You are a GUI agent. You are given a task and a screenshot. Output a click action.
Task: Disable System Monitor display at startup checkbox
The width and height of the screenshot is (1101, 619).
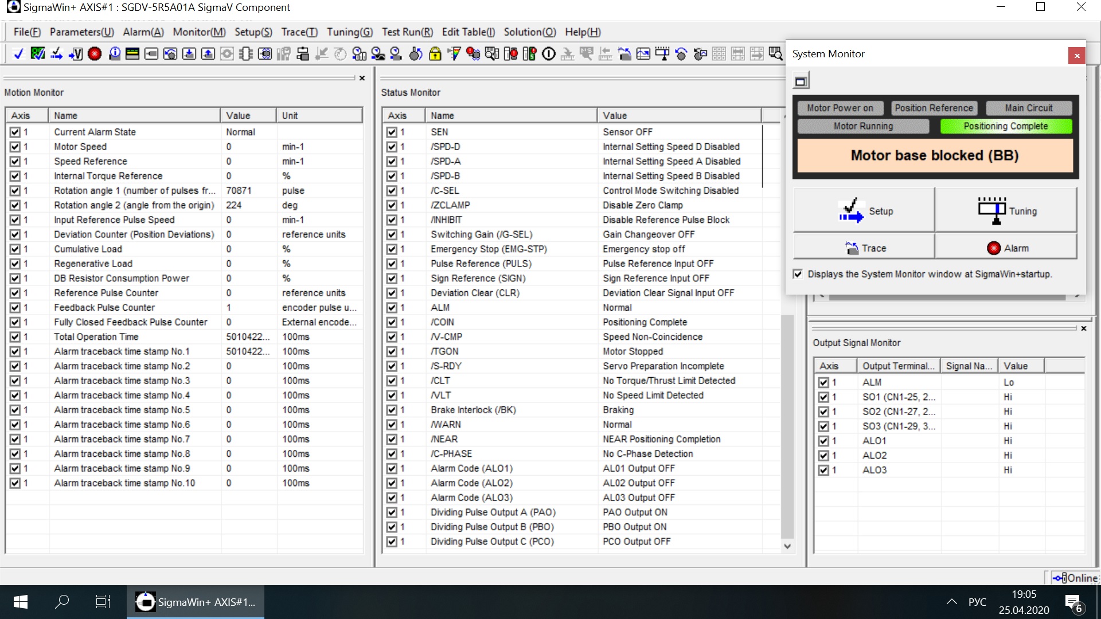[x=798, y=274]
